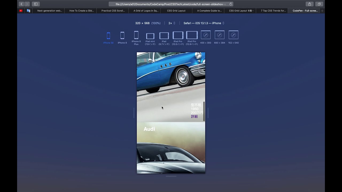The image size is (342, 192).
Task: Select the iPhone 8 device preset
Action: [122, 38]
